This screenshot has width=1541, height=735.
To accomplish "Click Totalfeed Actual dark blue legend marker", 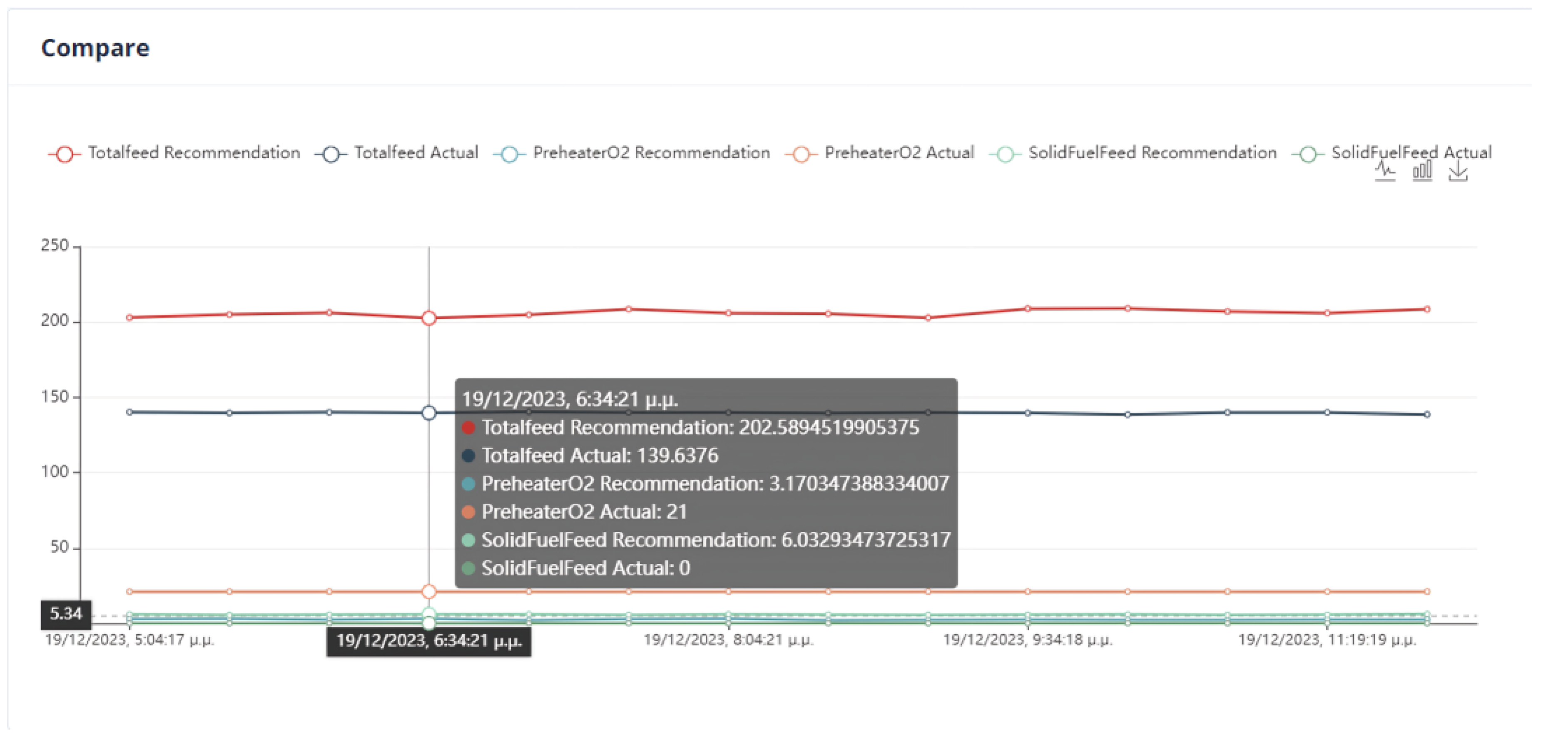I will [x=330, y=154].
